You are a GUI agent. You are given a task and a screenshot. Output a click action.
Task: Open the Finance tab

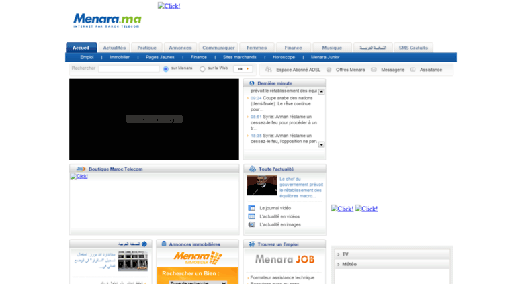[x=294, y=48]
